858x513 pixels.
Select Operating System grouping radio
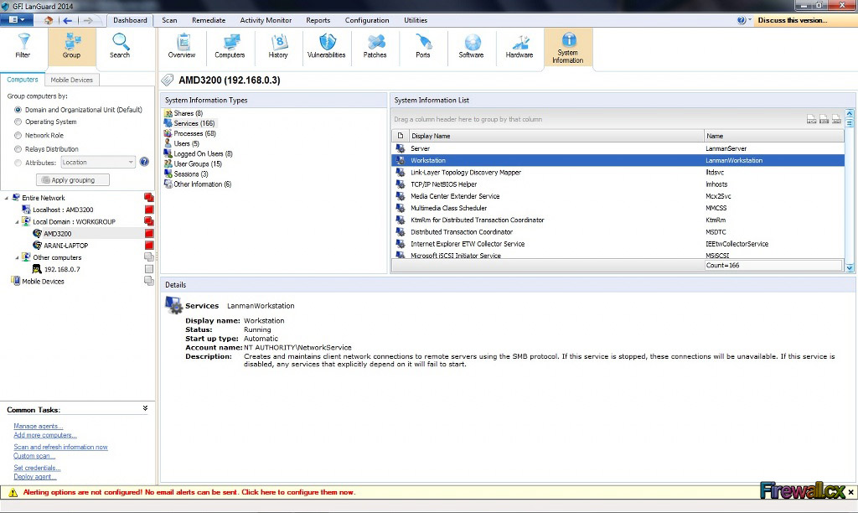pos(18,122)
